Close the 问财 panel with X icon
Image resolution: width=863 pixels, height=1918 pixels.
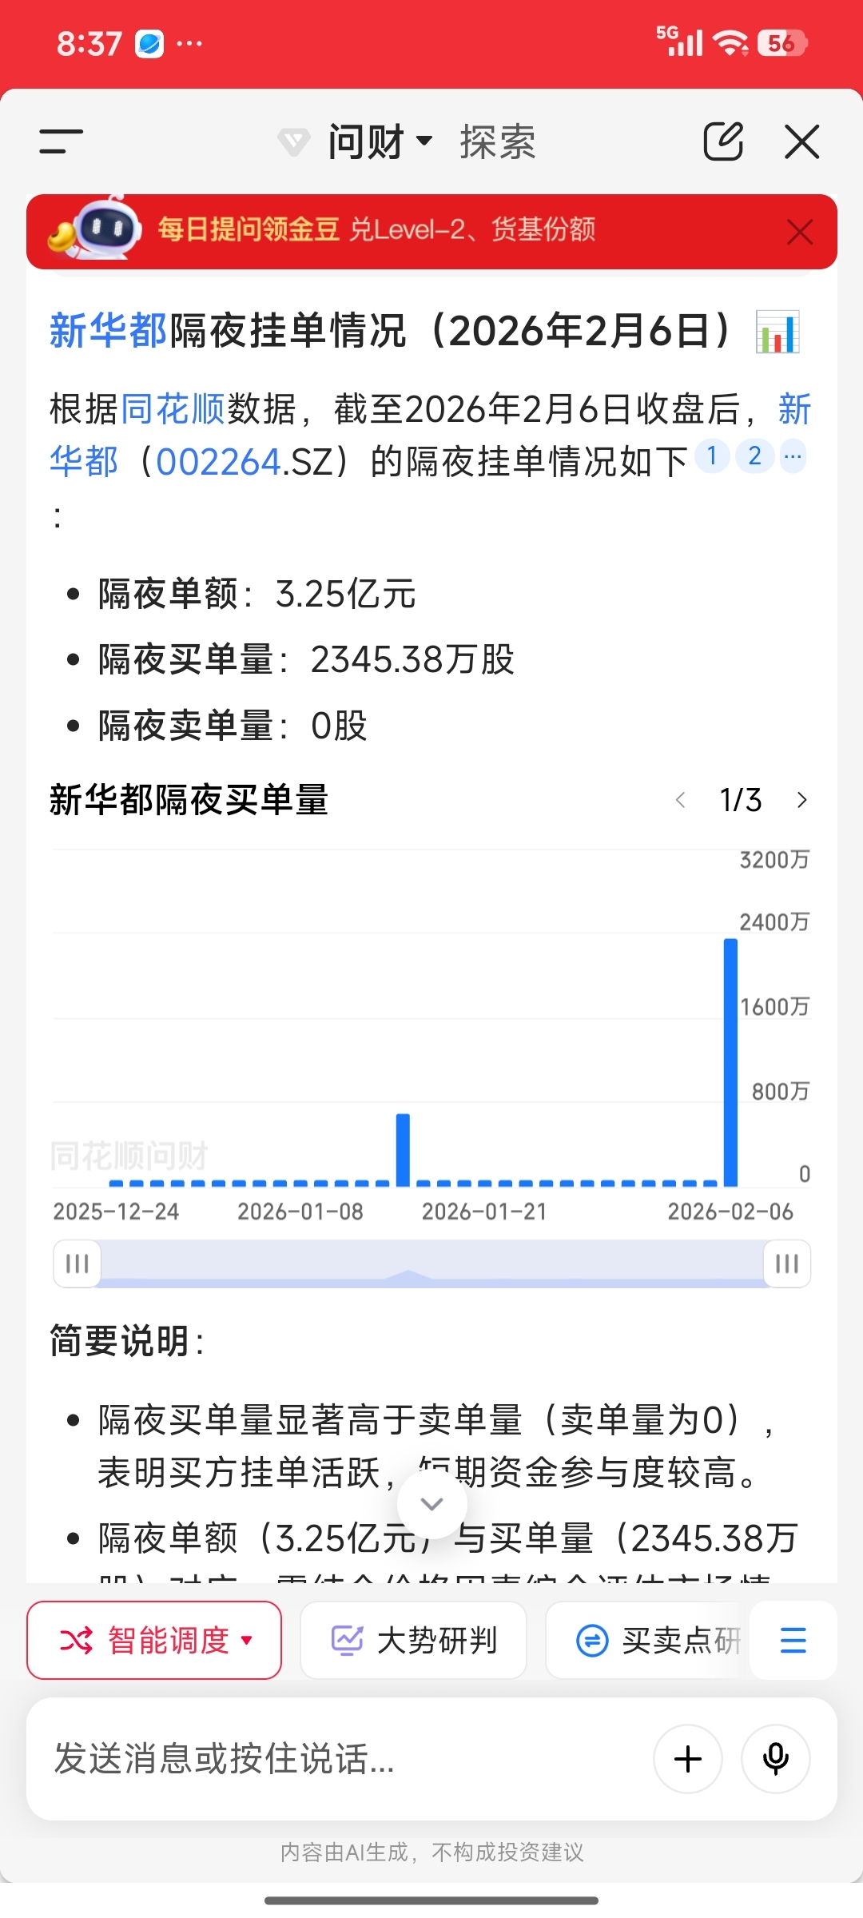pyautogui.click(x=802, y=142)
